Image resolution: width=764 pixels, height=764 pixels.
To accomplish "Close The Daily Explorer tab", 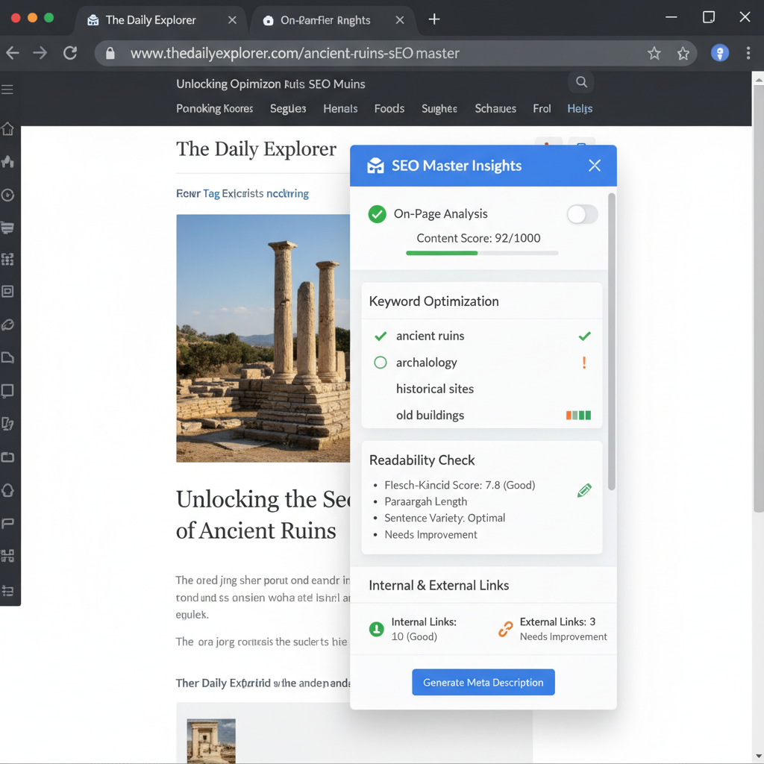I will pos(233,20).
